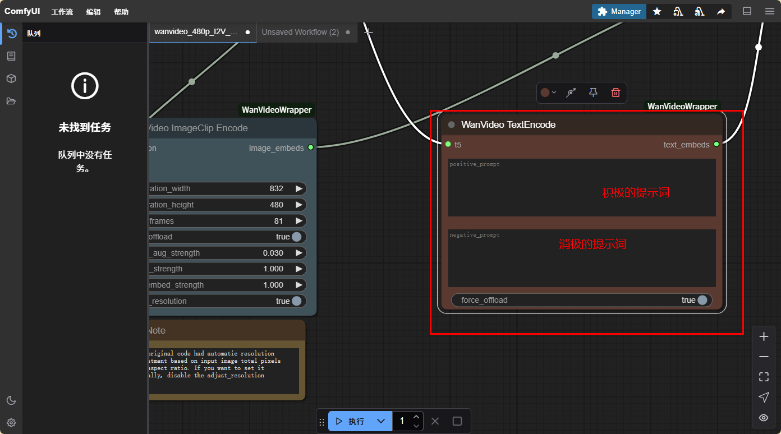Increase num_frames value arrow
Viewport: 781px width, 434px height.
299,221
